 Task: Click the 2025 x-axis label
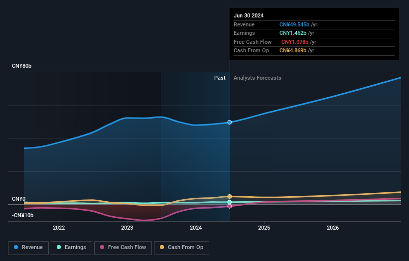[264, 228]
